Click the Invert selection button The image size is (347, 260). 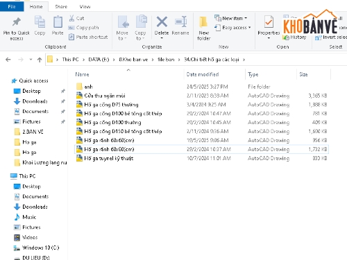coord(331,37)
